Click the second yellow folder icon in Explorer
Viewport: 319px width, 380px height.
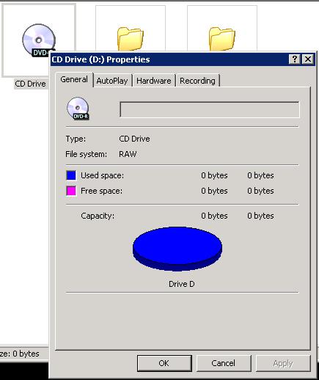point(222,39)
